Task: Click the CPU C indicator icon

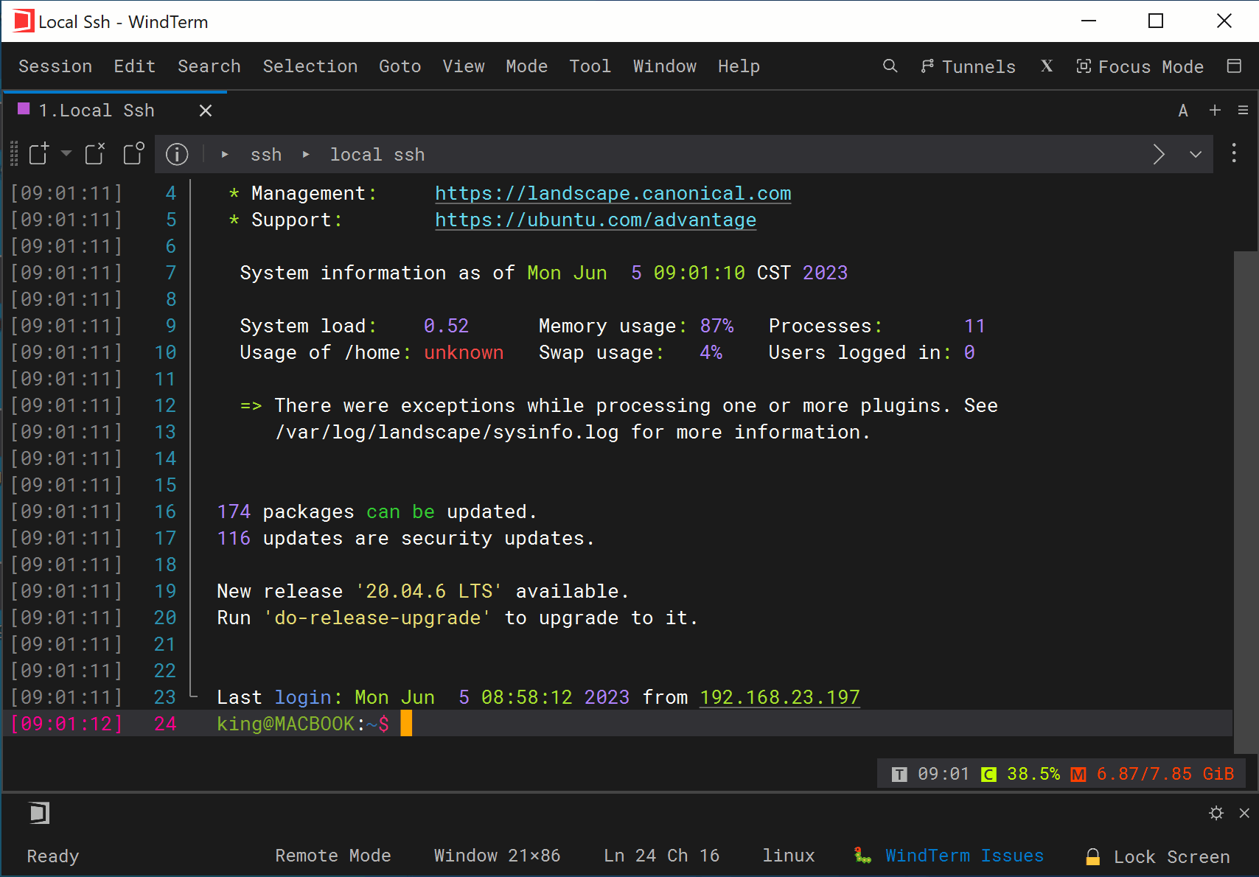Action: pyautogui.click(x=988, y=774)
